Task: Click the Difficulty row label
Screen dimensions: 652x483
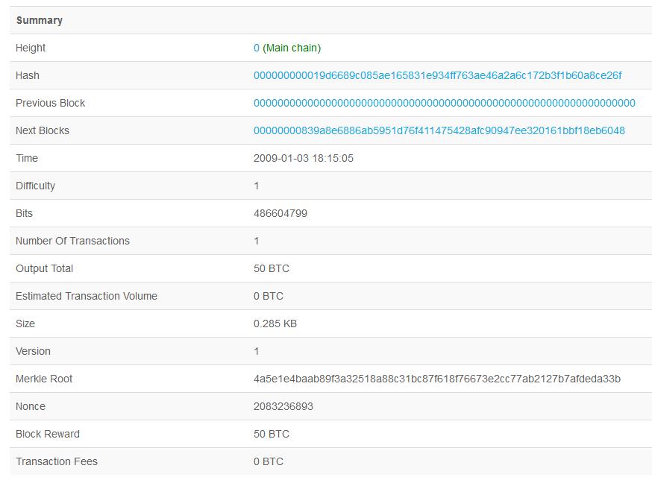Action: point(35,186)
